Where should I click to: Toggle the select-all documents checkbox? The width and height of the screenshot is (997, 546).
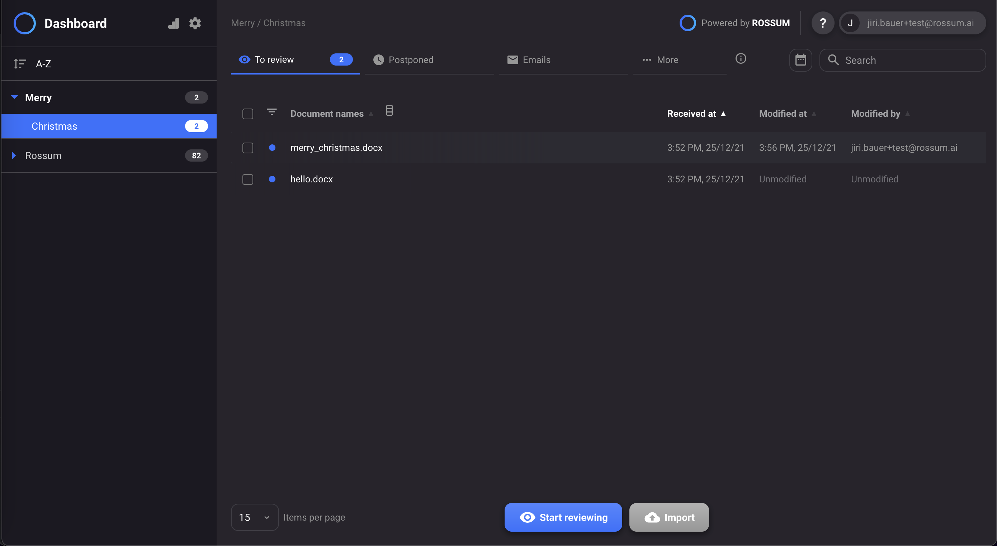point(248,114)
